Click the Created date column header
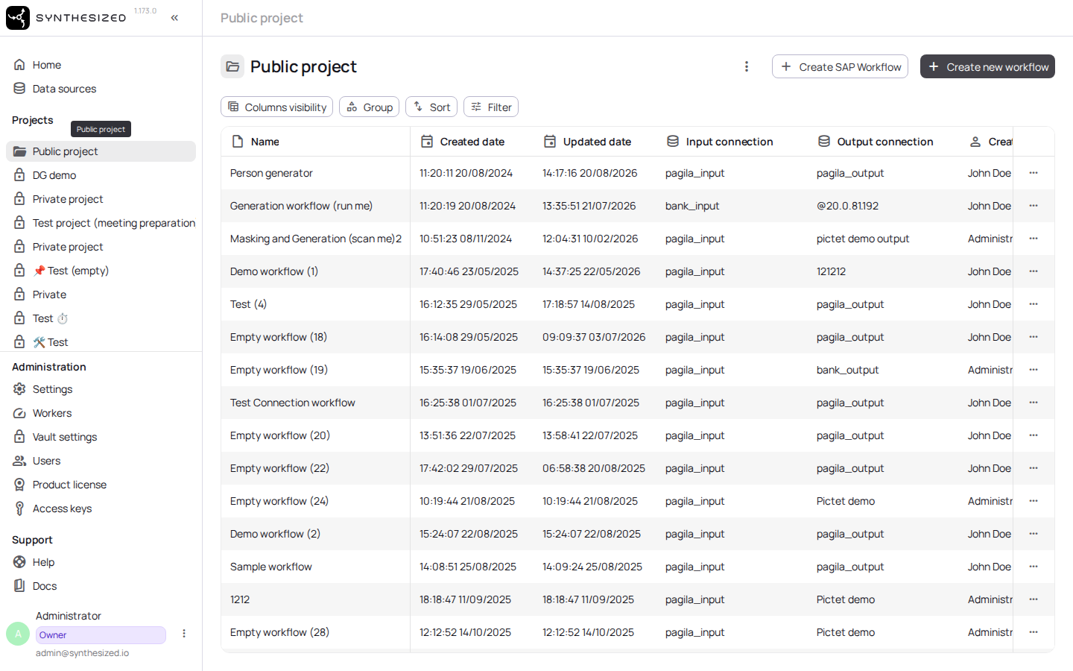The width and height of the screenshot is (1073, 671). pos(472,142)
